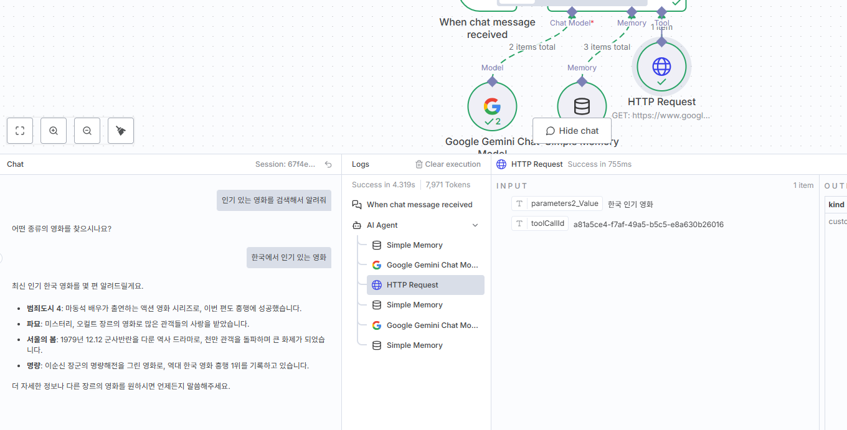Click the '7,971 Tokens' count
Image resolution: width=847 pixels, height=430 pixels.
448,185
